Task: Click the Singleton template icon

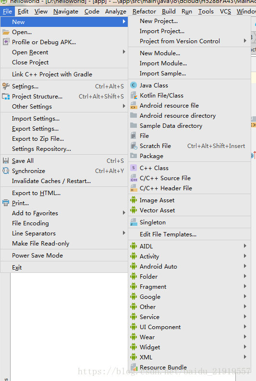Action: coord(134,222)
